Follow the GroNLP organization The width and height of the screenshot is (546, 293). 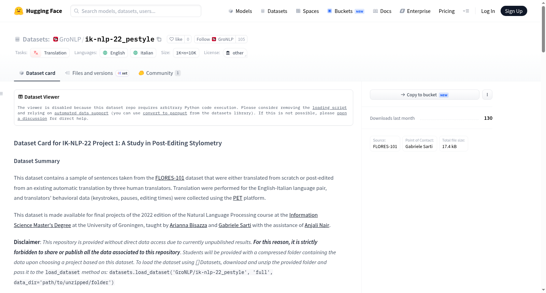coord(215,39)
